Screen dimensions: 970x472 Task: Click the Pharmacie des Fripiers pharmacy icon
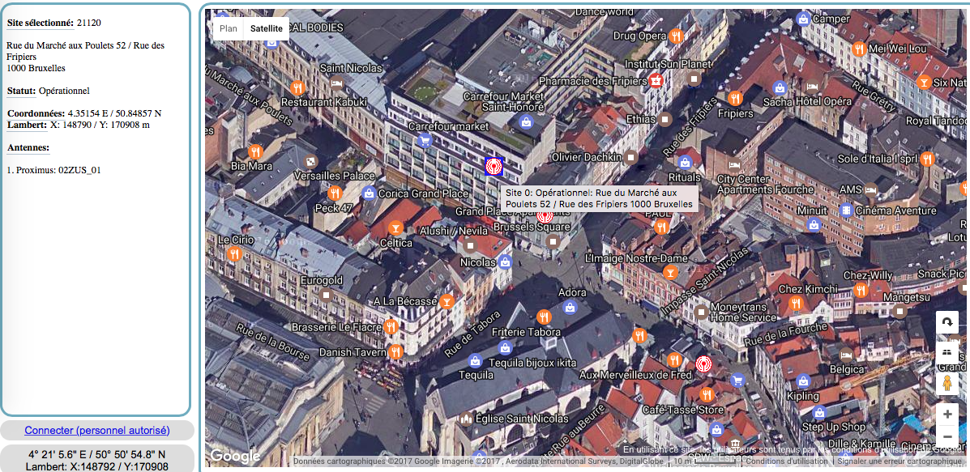tap(656, 80)
